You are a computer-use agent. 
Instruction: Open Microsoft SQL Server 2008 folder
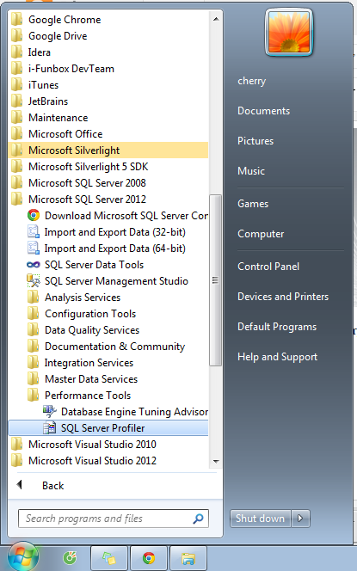[108, 183]
